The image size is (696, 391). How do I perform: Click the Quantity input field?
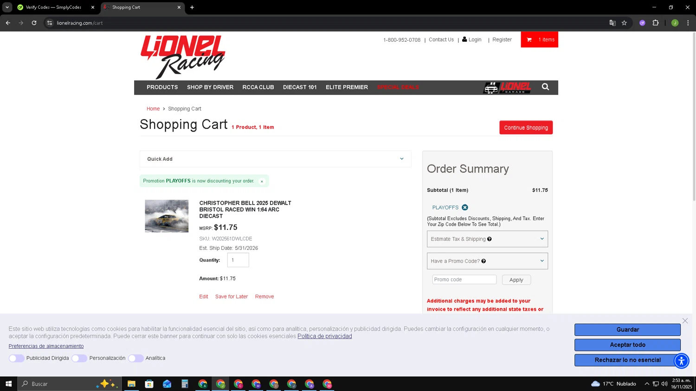238,260
